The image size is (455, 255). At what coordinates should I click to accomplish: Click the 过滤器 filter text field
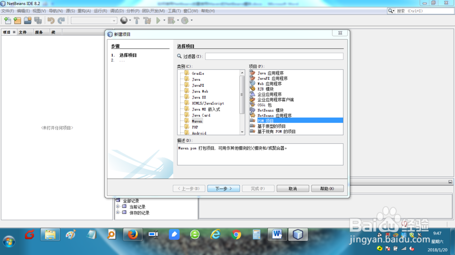274,56
